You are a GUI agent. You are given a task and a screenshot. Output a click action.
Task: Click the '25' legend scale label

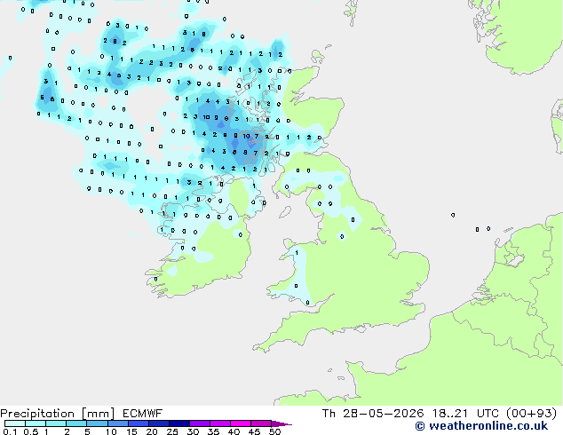172,431
